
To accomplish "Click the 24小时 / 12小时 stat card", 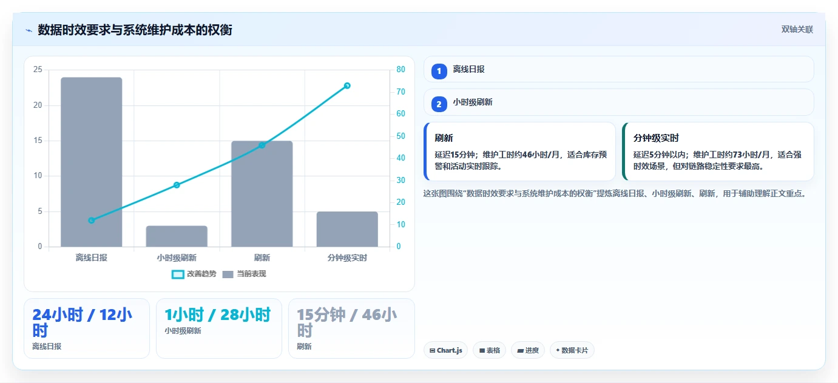I will pyautogui.click(x=87, y=328).
